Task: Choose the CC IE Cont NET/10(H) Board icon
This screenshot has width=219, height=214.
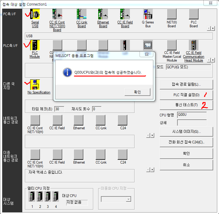Action: (x=57, y=14)
